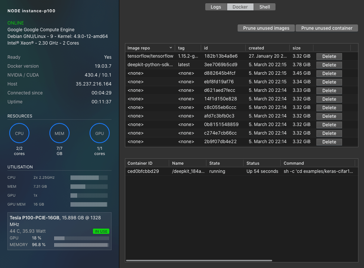Viewport: 364px width, 268px height.
Task: Delete the tensorflow/tensorflow image
Action: (329, 56)
